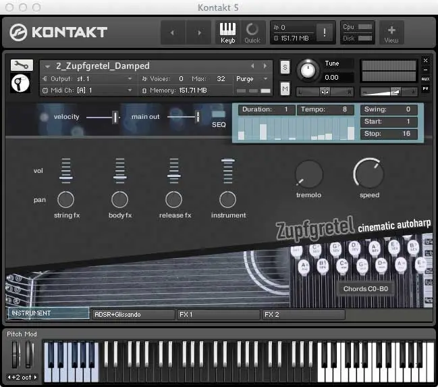Click the release fx pan knob
The height and width of the screenshot is (387, 438).
point(173,200)
